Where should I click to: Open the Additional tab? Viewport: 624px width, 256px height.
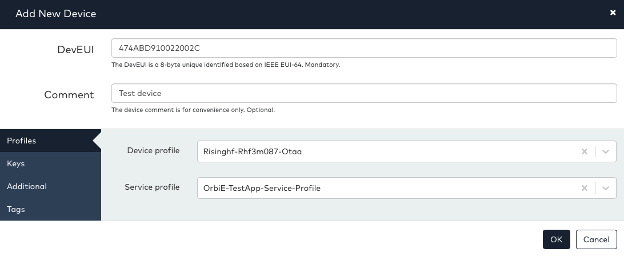[x=50, y=186]
